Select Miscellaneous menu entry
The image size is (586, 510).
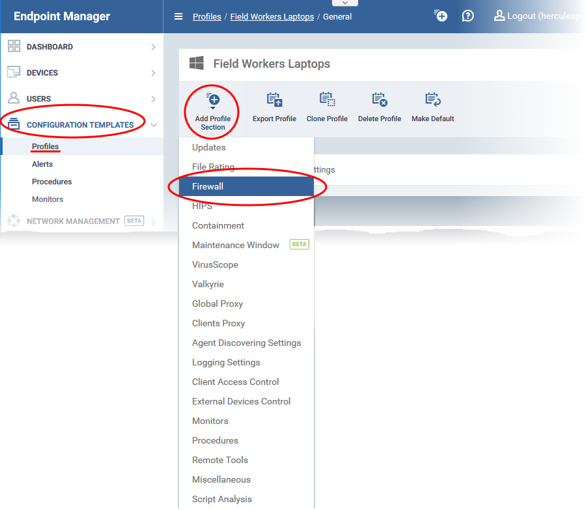click(246, 479)
